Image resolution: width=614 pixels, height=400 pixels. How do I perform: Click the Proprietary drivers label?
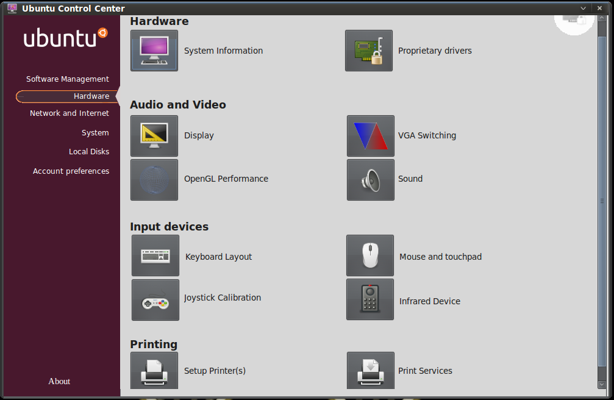pos(435,51)
